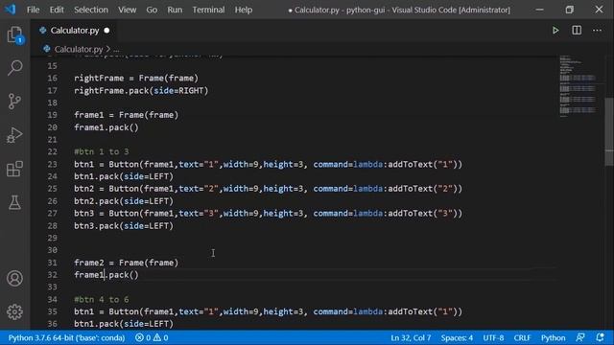The image size is (614, 345).
Task: Show errors and warnings count in status bar
Action: click(152, 337)
